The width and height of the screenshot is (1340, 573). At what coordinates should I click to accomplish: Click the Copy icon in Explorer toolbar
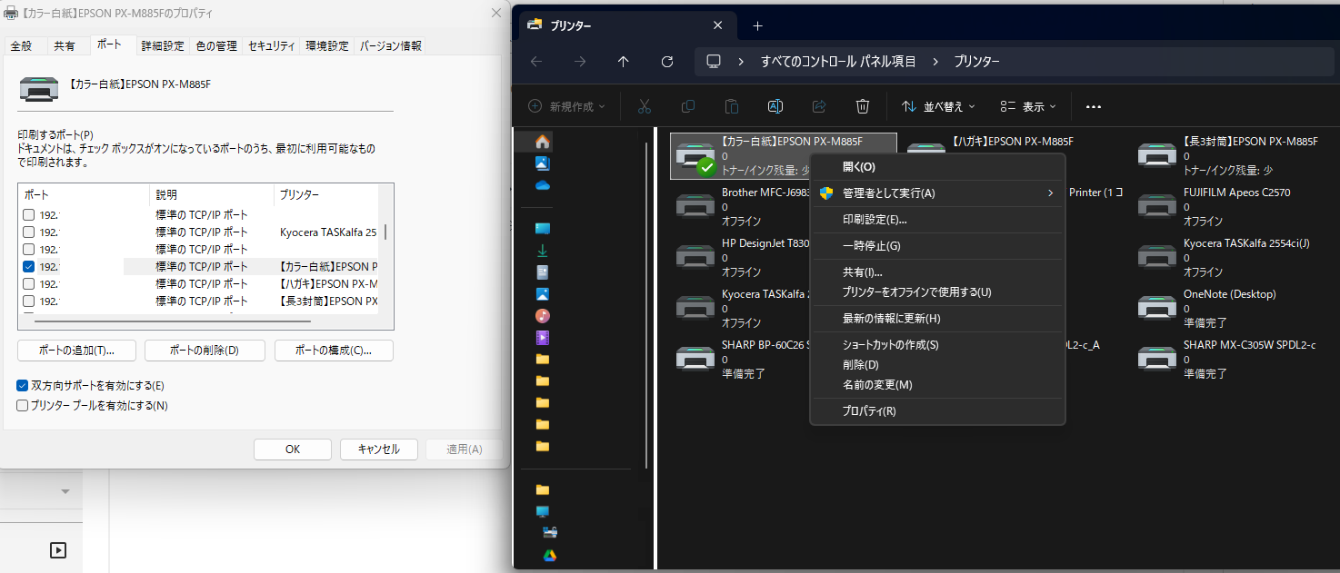688,106
